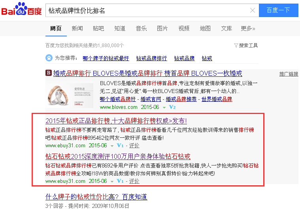Click 评价 under 钻石钻戒 result
The width and height of the screenshot is (300, 211).
click(x=134, y=181)
